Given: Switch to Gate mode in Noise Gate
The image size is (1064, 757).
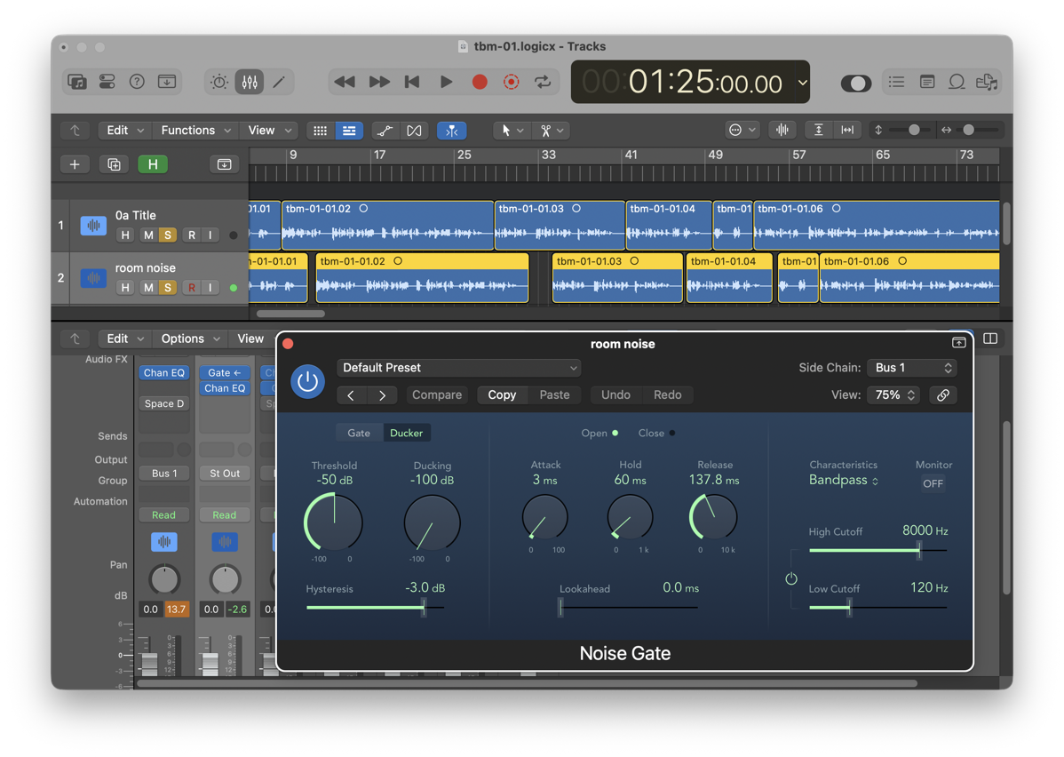Looking at the screenshot, I should click(x=359, y=433).
